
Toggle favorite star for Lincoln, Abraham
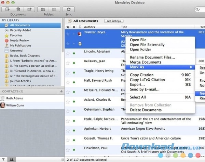coord(68,53)
